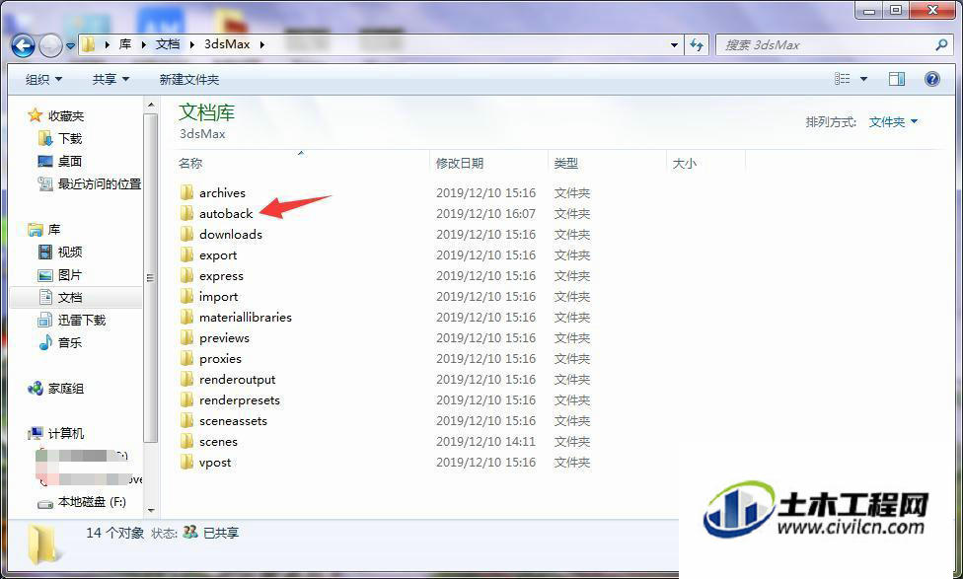Expand the arrow after 3dsMax breadcrumb
963x579 pixels.
point(262,44)
